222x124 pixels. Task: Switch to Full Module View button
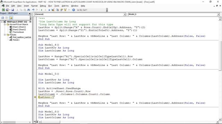(37, 122)
